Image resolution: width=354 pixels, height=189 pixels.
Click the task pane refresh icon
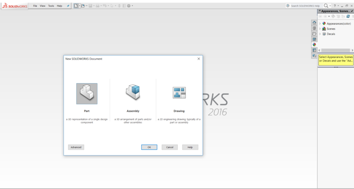point(348,17)
